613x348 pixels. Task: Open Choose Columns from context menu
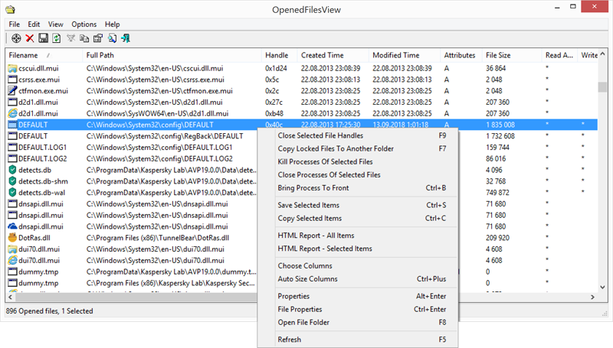pos(357,265)
